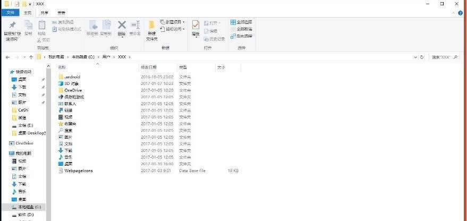Click the Up arrow navigation icon
467x221 pixels.
point(31,57)
